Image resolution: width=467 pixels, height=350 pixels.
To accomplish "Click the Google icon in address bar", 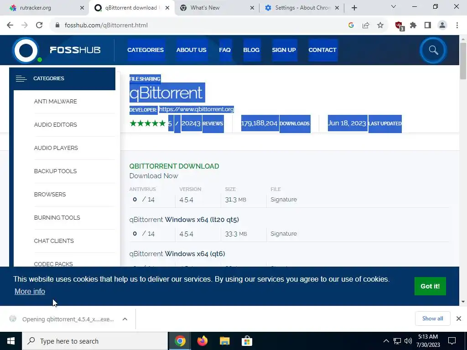I will pos(351,26).
